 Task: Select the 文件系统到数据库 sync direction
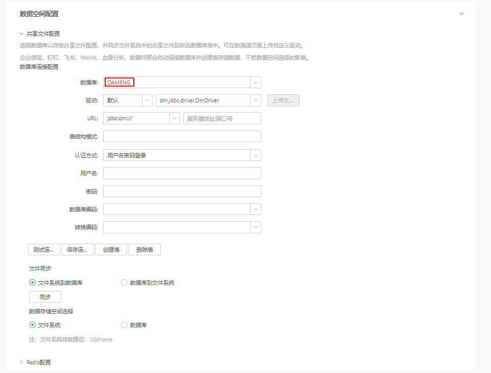point(32,282)
